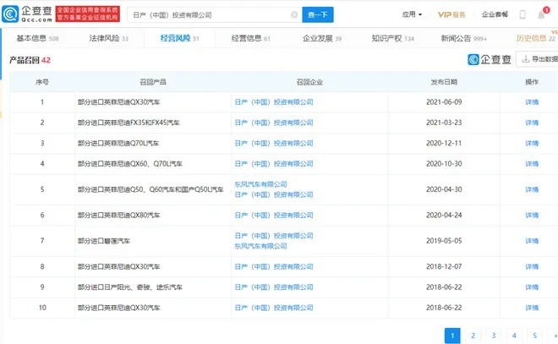Select the 经营风险 tab
Screen dimensions: 558x344
tap(179, 38)
